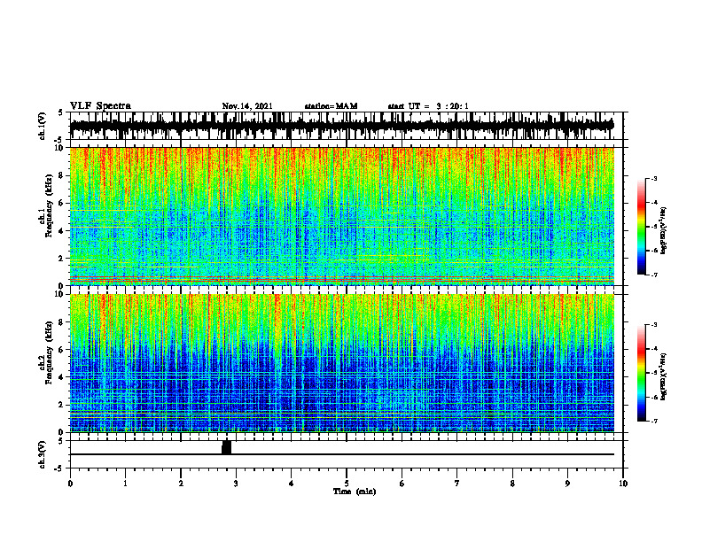The image size is (702, 542).
Task: Click time axis tick label "4"
Action: click(x=292, y=484)
